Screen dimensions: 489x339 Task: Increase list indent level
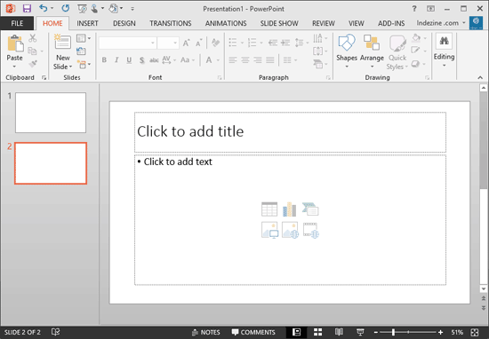pyautogui.click(x=285, y=43)
